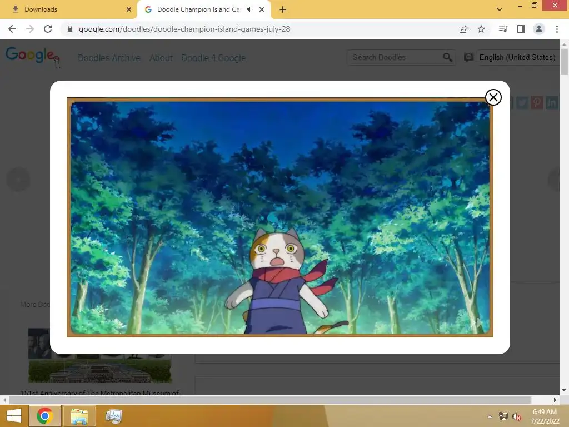Viewport: 569px width, 427px height.
Task: Open a new browser tab
Action: tap(283, 9)
